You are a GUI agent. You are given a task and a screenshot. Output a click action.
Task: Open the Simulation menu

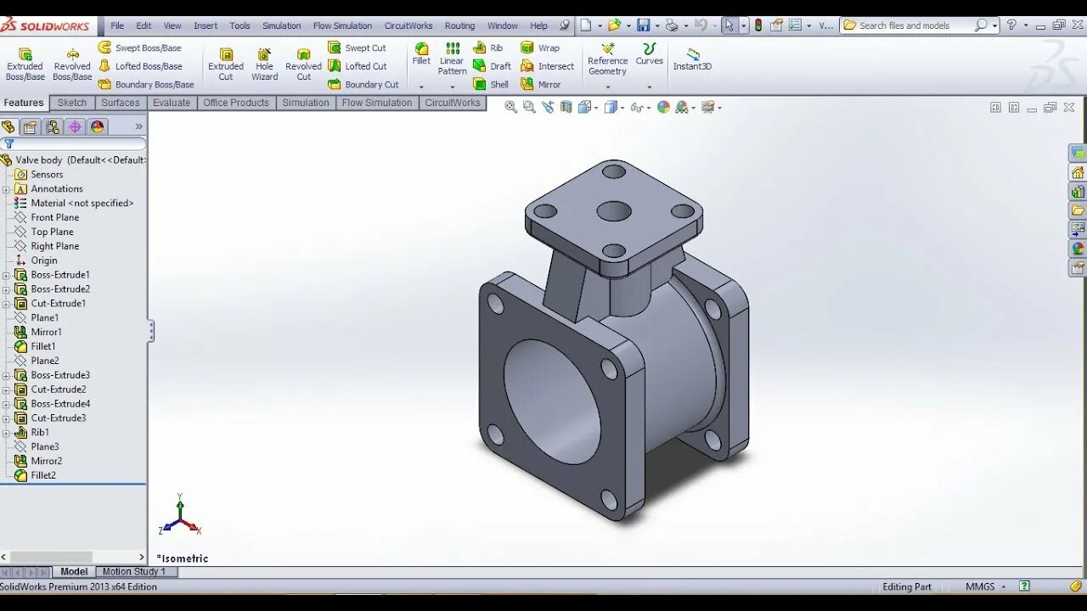pyautogui.click(x=281, y=25)
